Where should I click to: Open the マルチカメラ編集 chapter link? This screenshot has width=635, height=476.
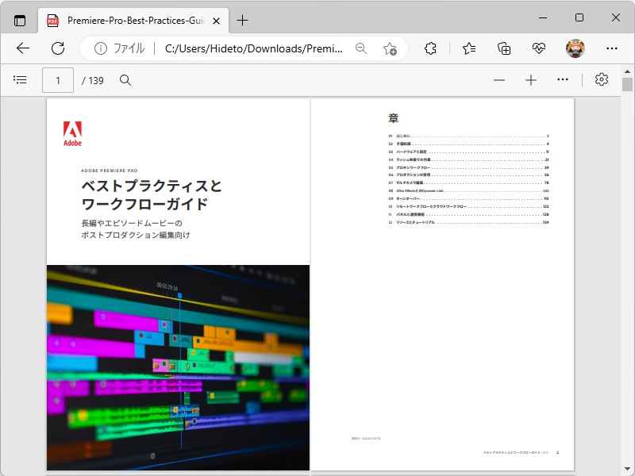point(413,182)
